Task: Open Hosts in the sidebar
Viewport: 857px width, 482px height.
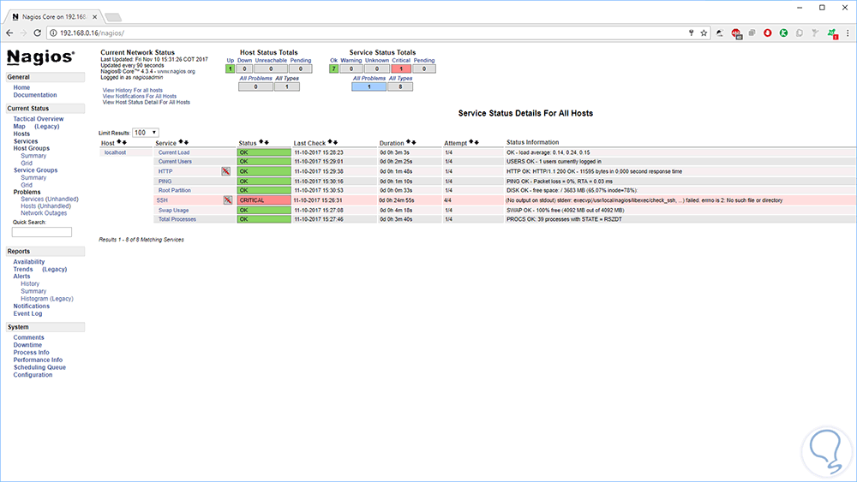Action: click(21, 134)
